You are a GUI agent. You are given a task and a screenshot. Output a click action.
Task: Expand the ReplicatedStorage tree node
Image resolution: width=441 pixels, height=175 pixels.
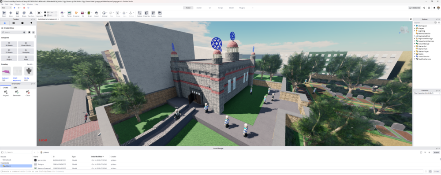415,38
